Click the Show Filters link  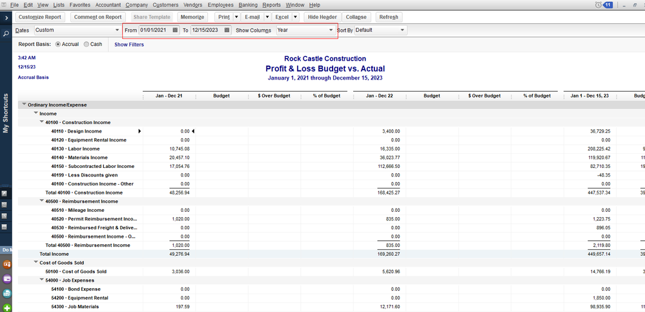pyautogui.click(x=129, y=45)
